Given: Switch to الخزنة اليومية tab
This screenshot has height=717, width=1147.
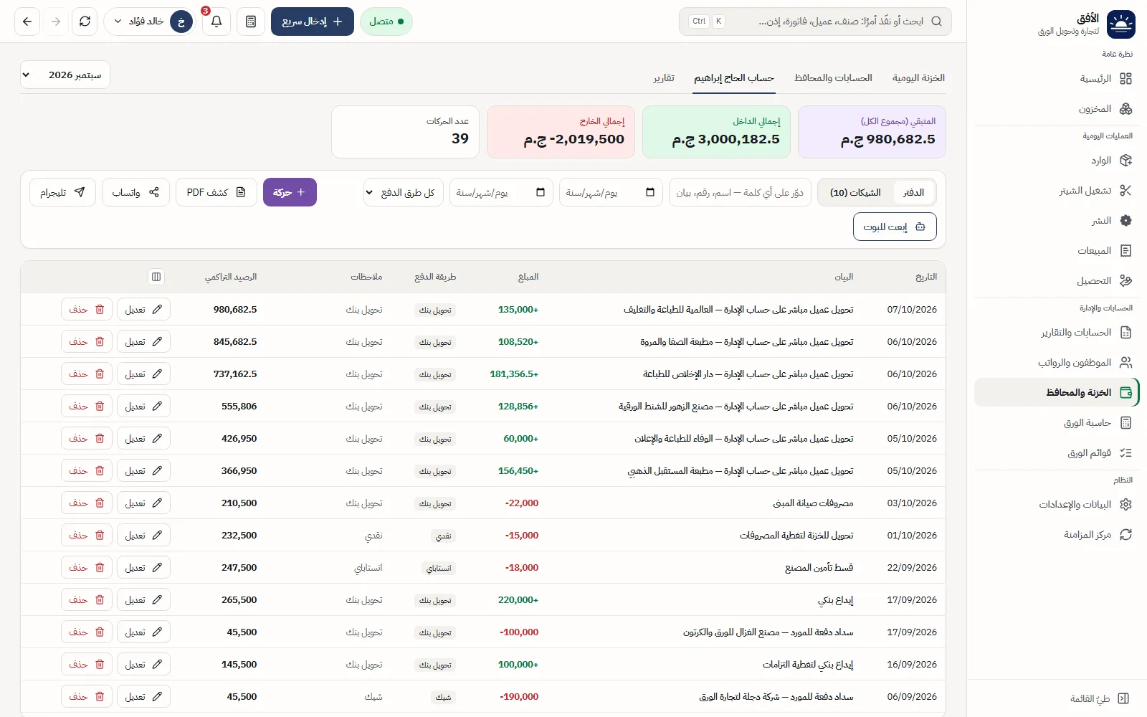Looking at the screenshot, I should pos(918,77).
